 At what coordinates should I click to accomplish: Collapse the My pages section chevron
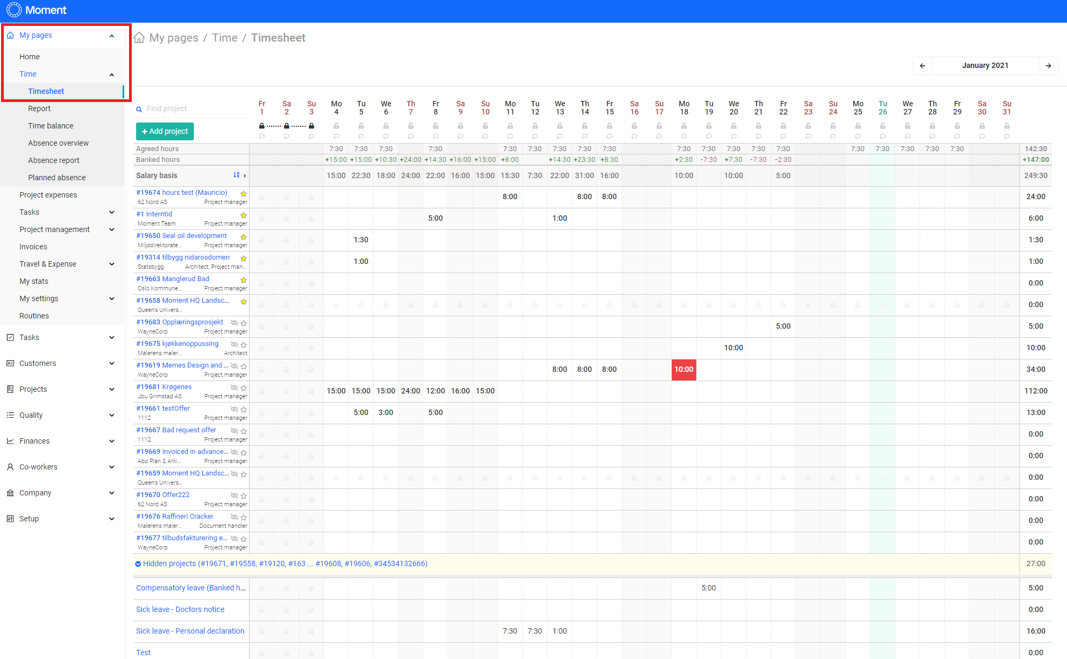[x=112, y=36]
